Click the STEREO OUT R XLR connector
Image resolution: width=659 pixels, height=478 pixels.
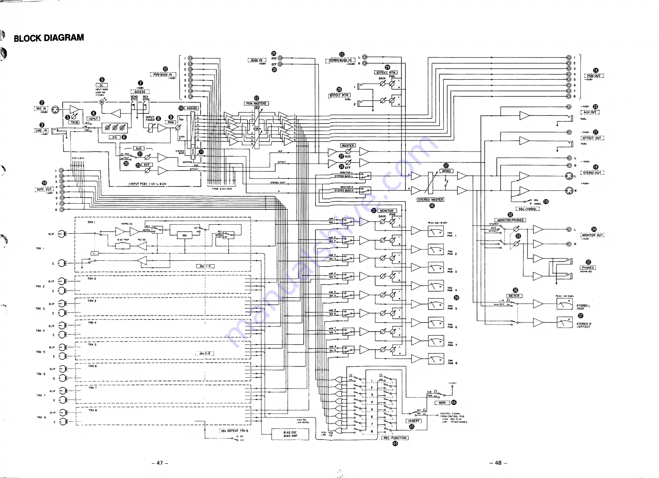569,191
